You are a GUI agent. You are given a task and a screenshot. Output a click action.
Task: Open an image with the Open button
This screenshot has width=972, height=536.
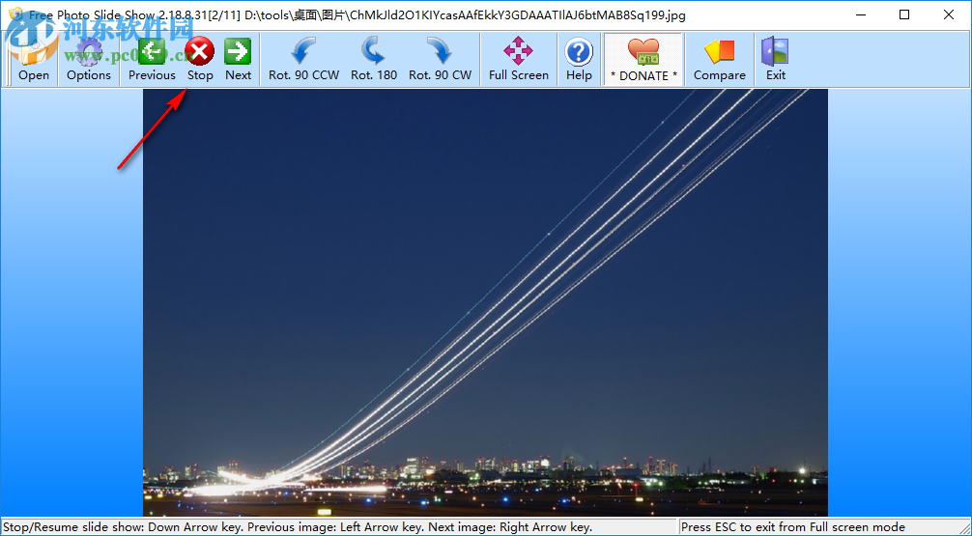coord(34,60)
